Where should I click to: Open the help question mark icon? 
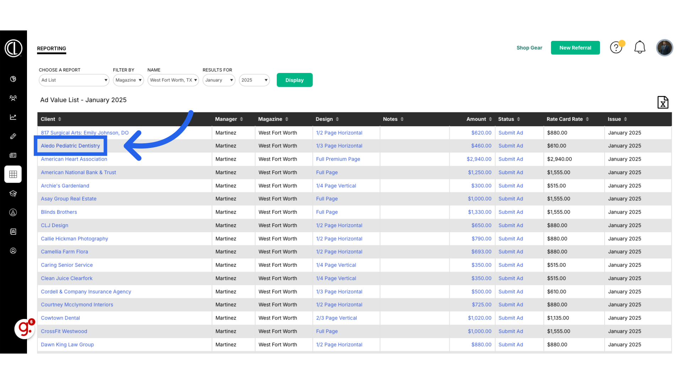[x=616, y=47]
